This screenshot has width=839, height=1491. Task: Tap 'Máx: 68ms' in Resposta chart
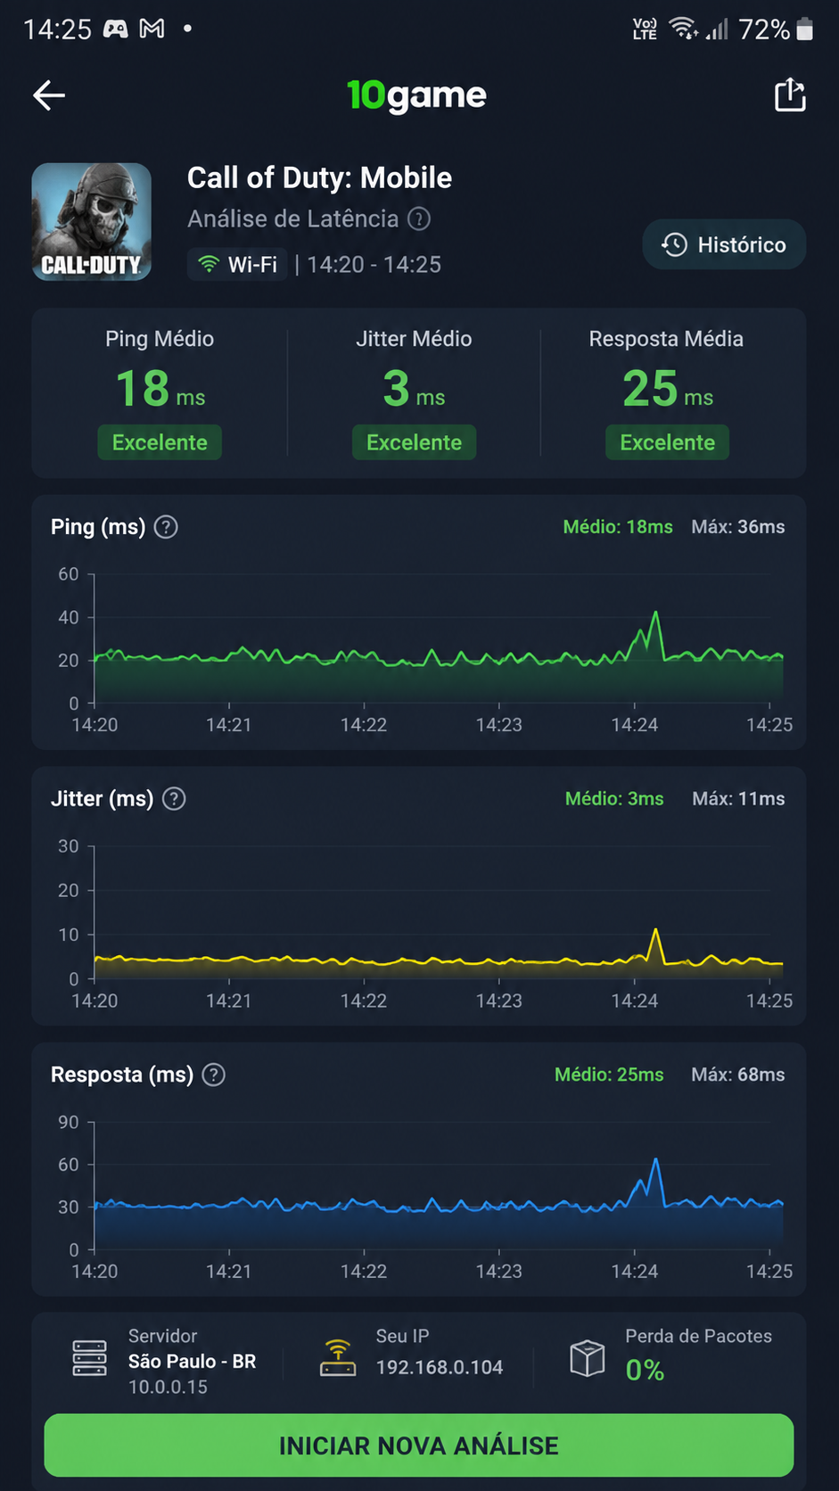click(738, 1075)
